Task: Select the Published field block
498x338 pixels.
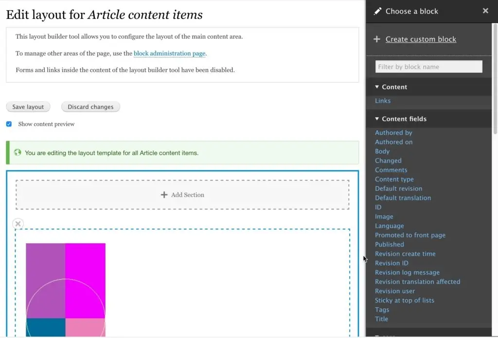Action: [x=390, y=244]
